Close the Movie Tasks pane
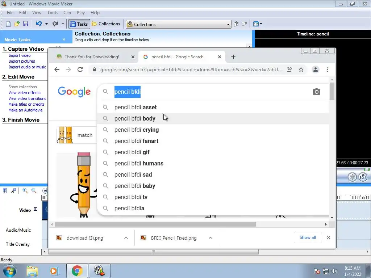 tap(64, 40)
